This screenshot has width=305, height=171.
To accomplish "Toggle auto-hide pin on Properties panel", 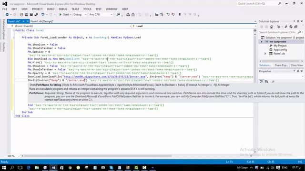I will [298, 71].
